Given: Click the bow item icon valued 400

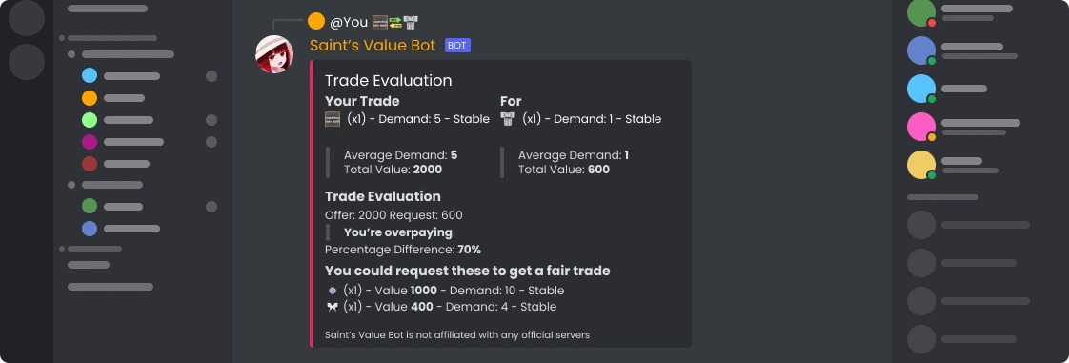Looking at the screenshot, I should 332,307.
